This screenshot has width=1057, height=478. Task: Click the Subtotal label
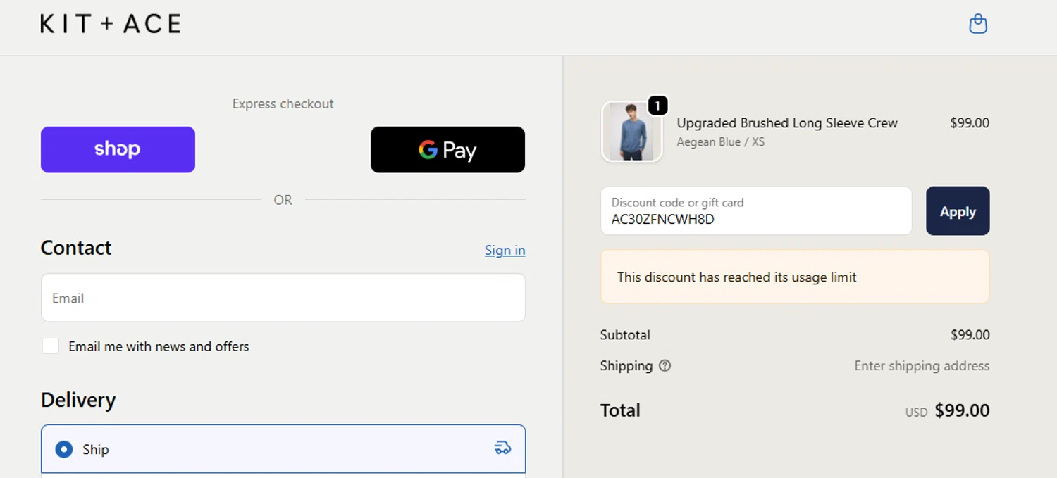click(625, 335)
